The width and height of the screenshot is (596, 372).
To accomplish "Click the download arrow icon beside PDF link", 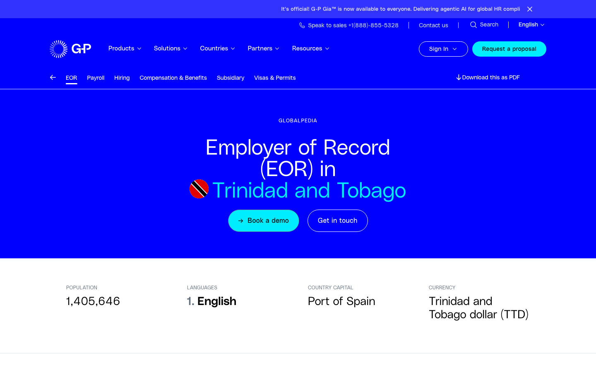I will (459, 77).
